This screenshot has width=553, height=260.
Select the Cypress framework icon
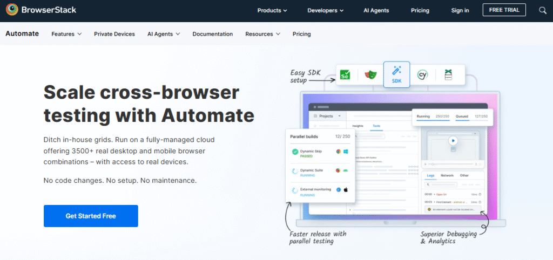pos(422,74)
